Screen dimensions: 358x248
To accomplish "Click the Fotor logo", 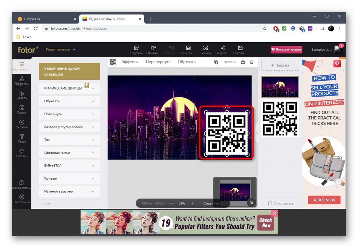I will click(x=28, y=50).
